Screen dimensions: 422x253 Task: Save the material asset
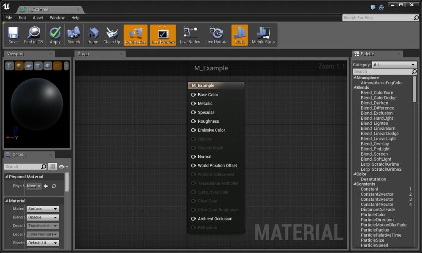(x=13, y=35)
